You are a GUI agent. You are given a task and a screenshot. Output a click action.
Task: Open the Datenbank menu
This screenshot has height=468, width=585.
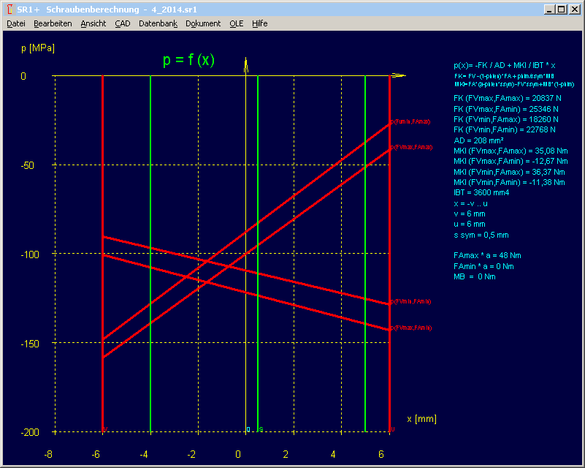pyautogui.click(x=158, y=23)
